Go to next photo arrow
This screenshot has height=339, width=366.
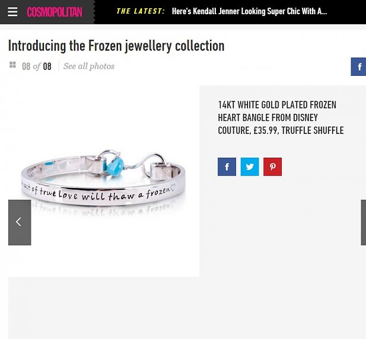tap(364, 222)
